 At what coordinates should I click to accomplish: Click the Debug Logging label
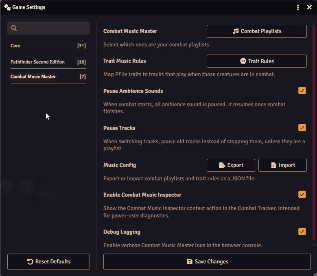(x=122, y=232)
